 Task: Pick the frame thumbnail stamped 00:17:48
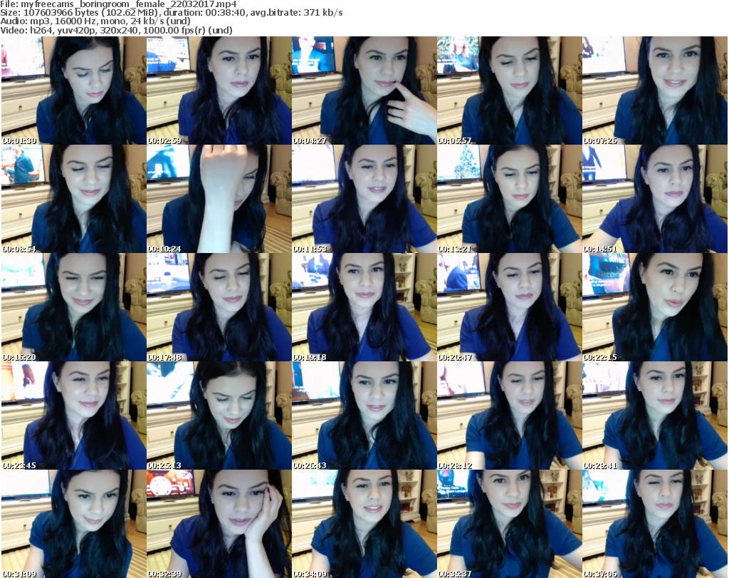[219, 308]
